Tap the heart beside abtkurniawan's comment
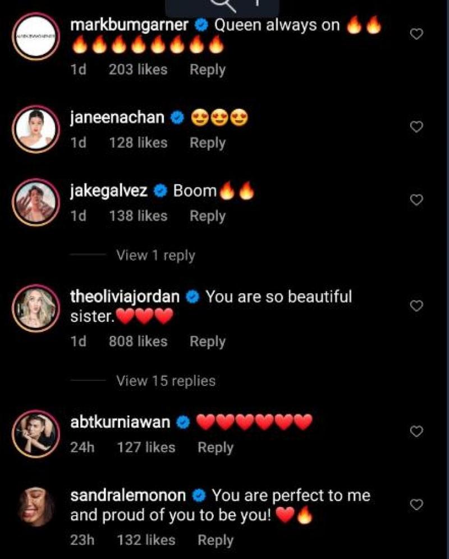Screen dimensions: 449x559 (x=416, y=431)
